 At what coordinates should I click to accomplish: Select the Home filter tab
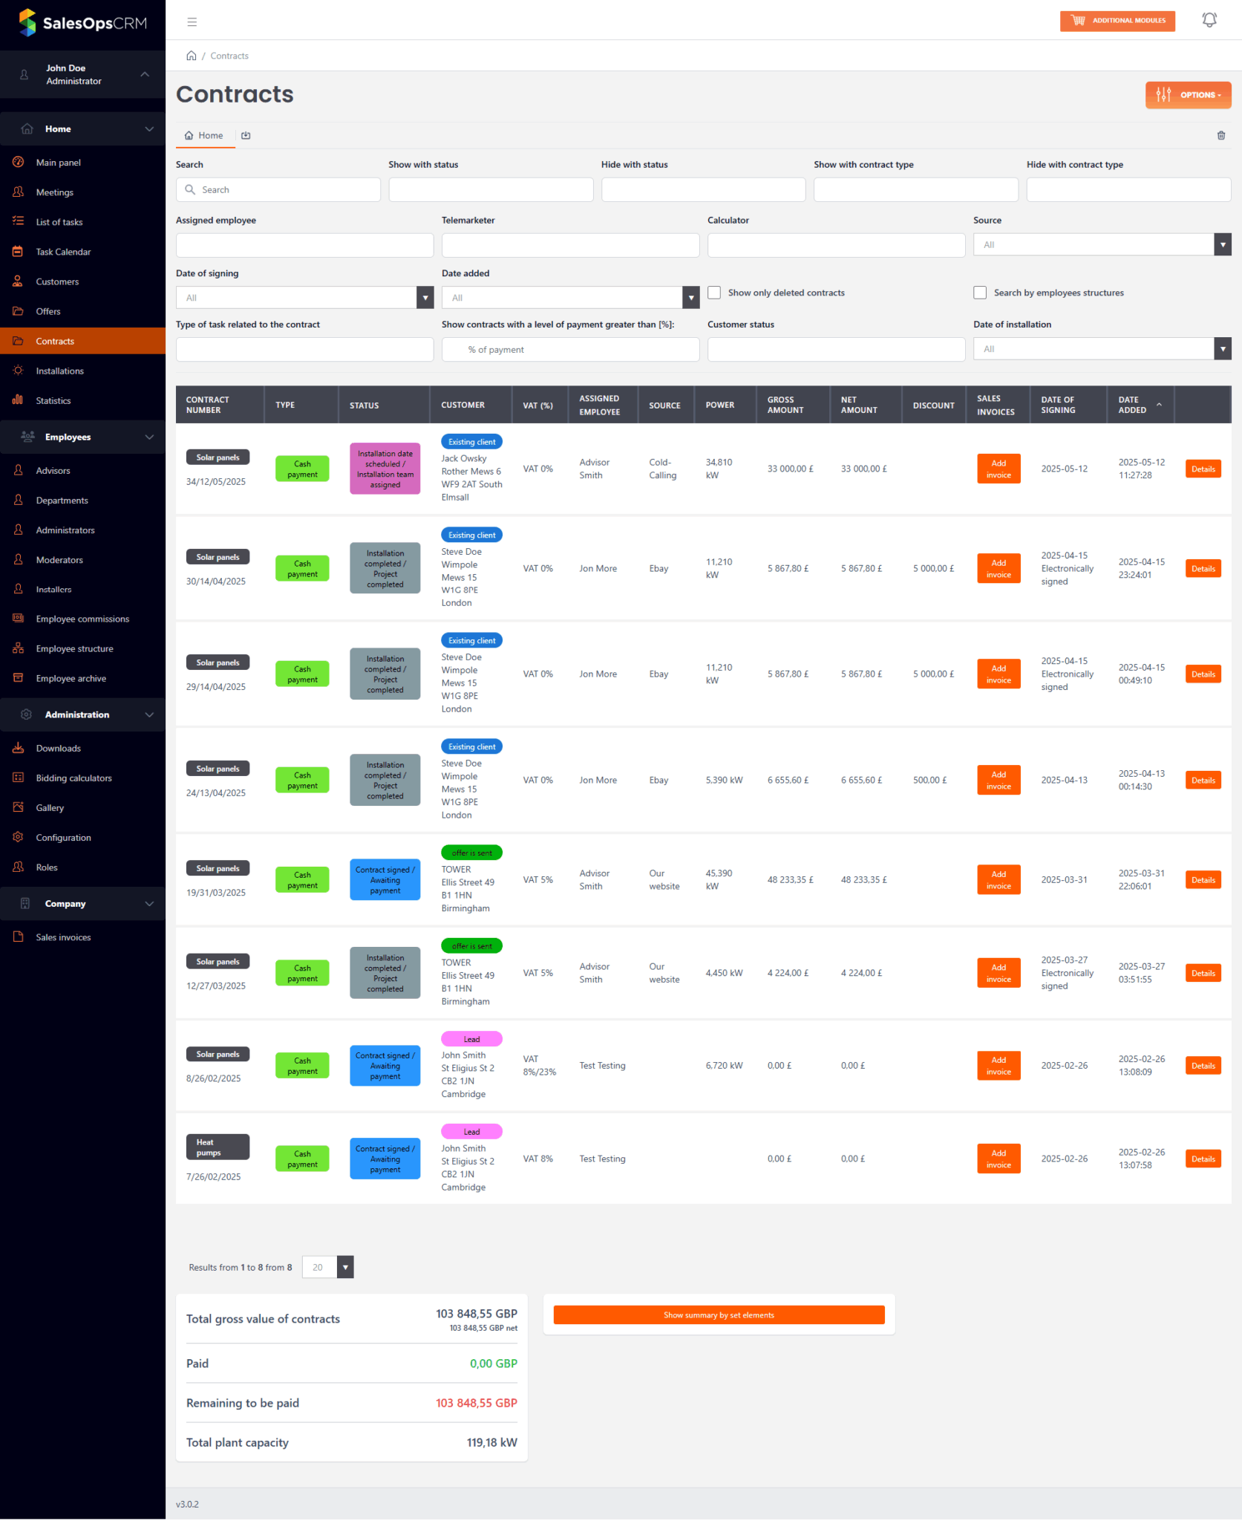[x=204, y=135]
